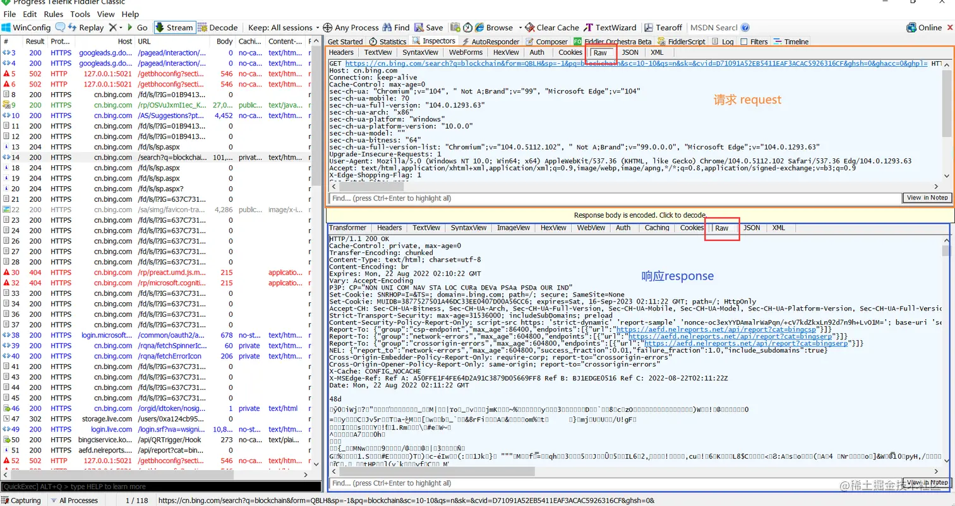Open the Composer tab

(547, 42)
